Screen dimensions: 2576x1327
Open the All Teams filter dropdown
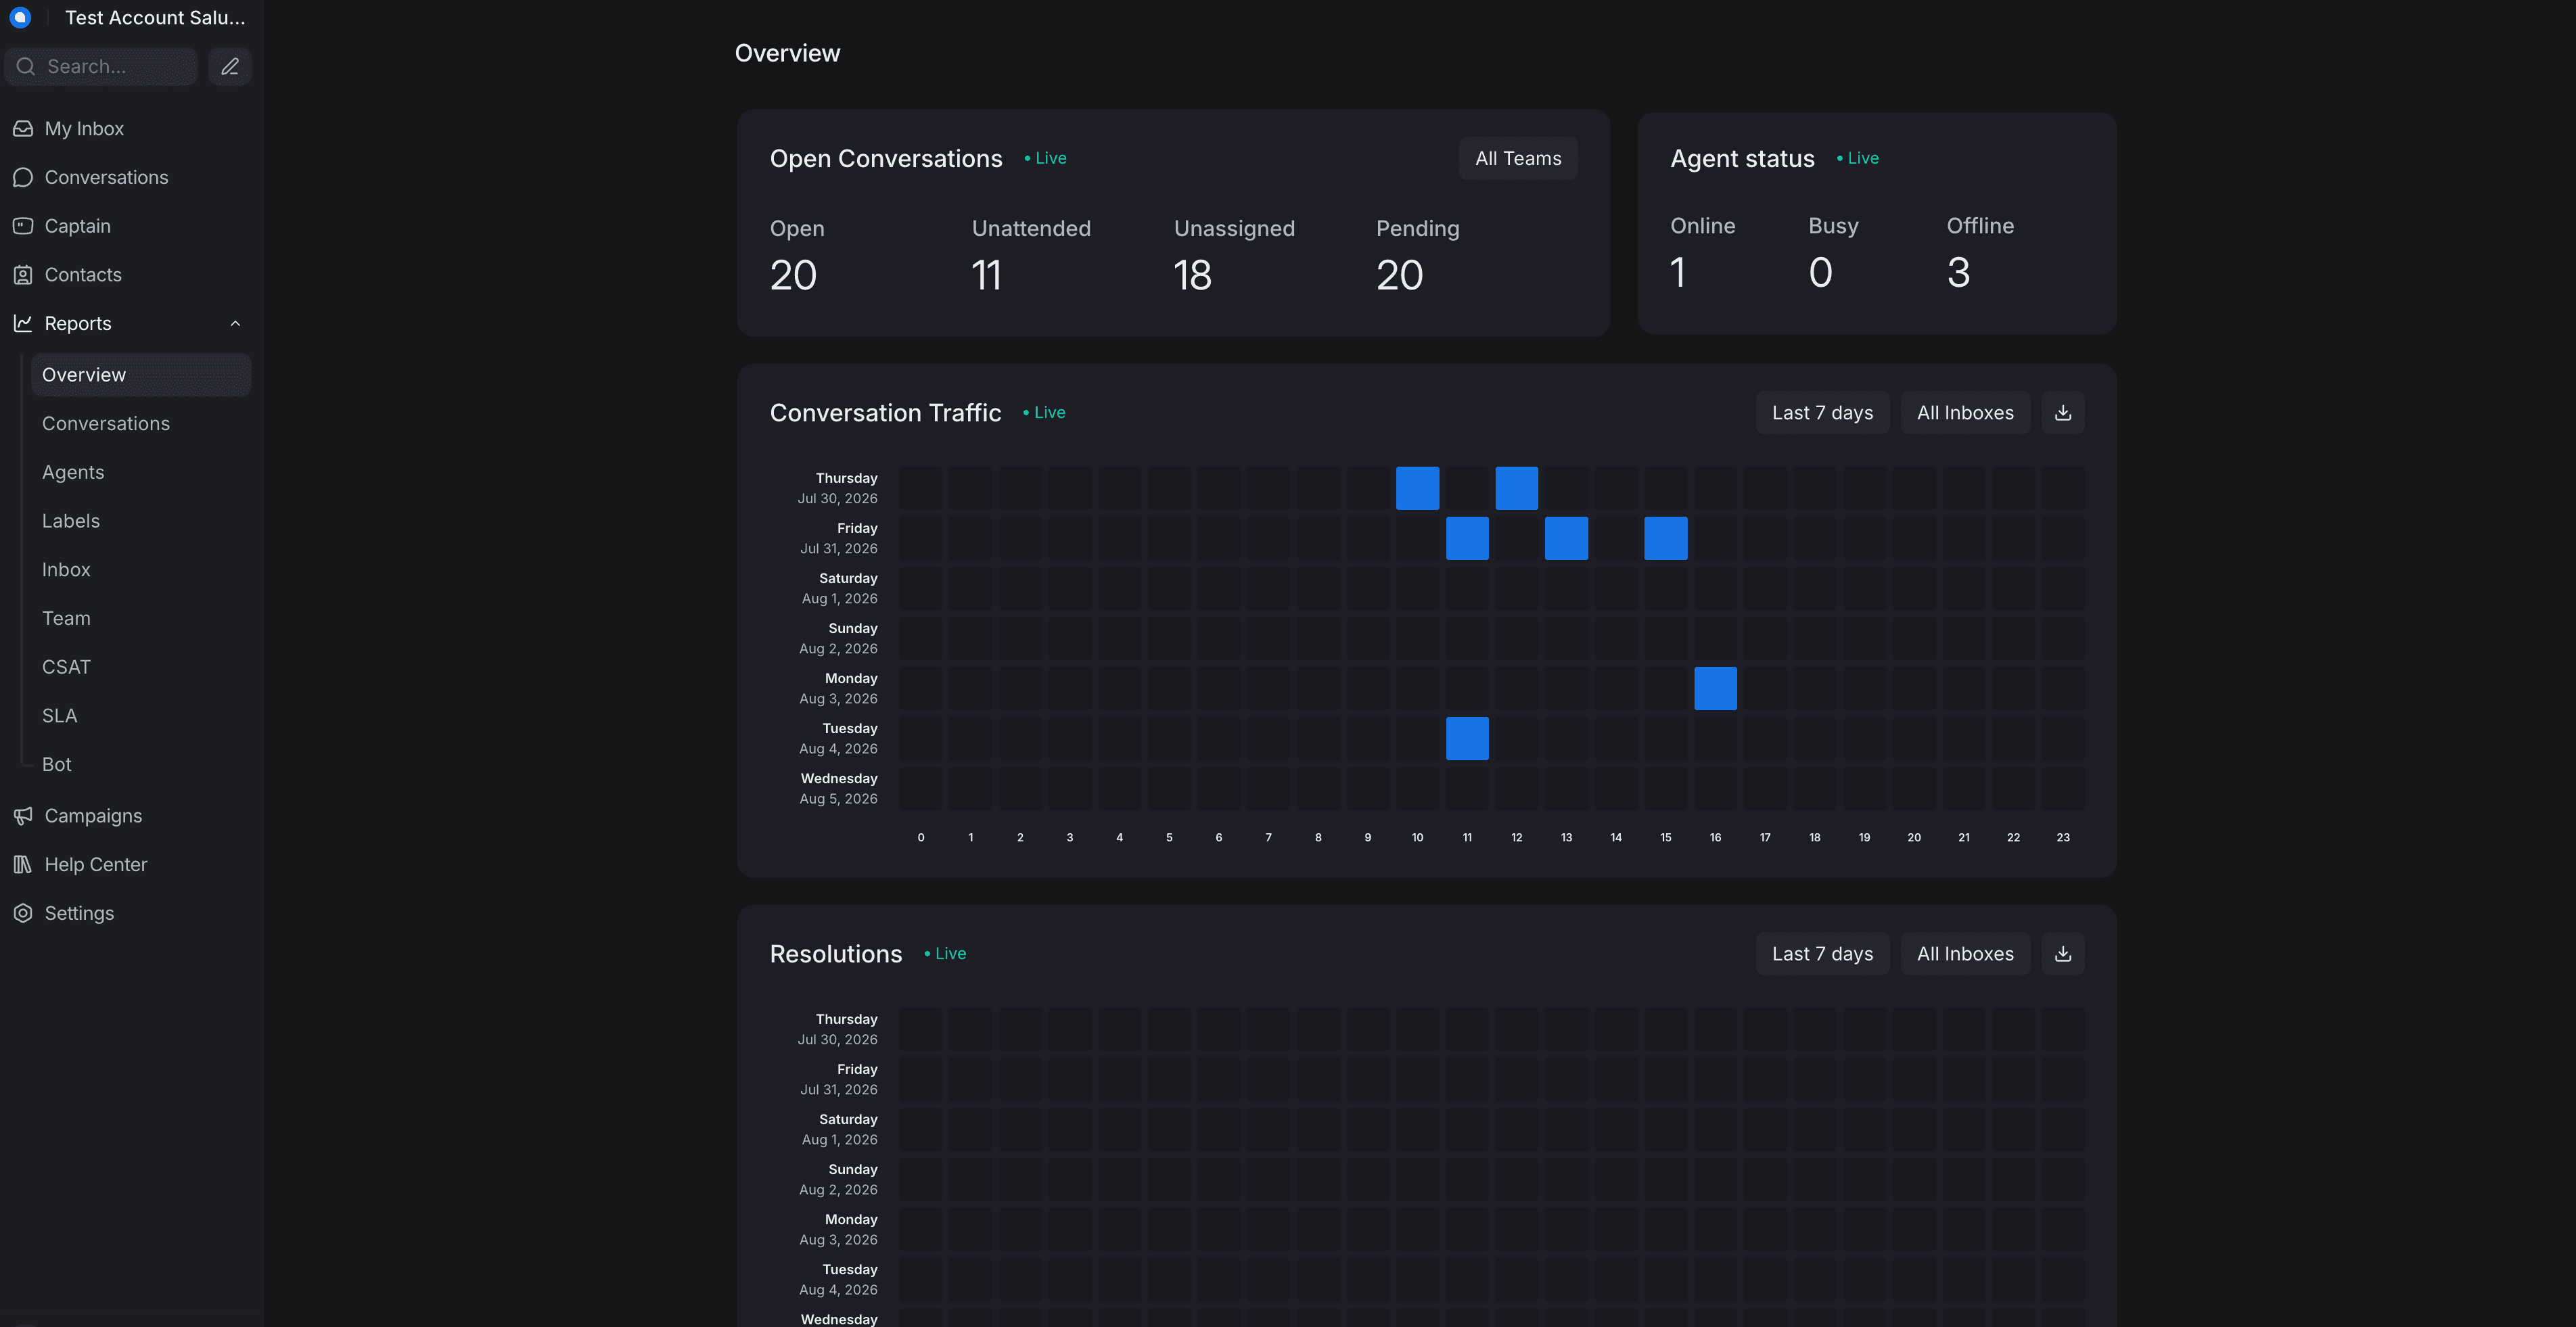click(1518, 158)
